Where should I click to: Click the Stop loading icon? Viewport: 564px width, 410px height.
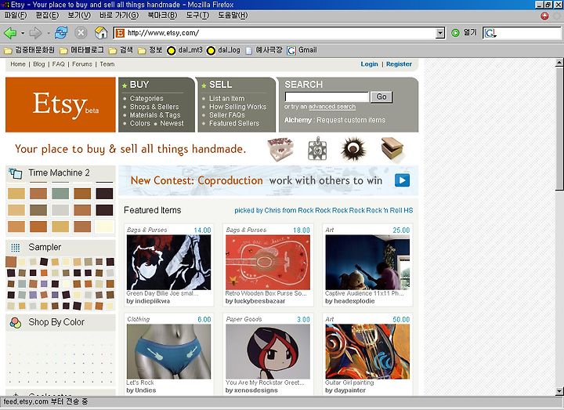coord(81,33)
